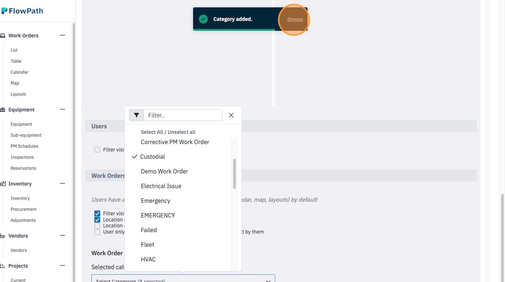Click the Projects section icon

click(x=3, y=266)
